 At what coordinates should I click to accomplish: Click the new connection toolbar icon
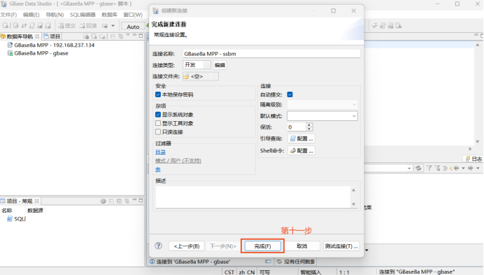pyautogui.click(x=6, y=26)
